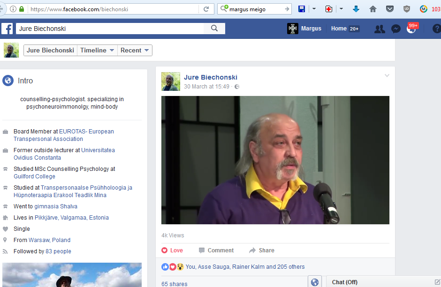Click the browser Home icon
This screenshot has height=287, width=441.
pyautogui.click(x=373, y=9)
